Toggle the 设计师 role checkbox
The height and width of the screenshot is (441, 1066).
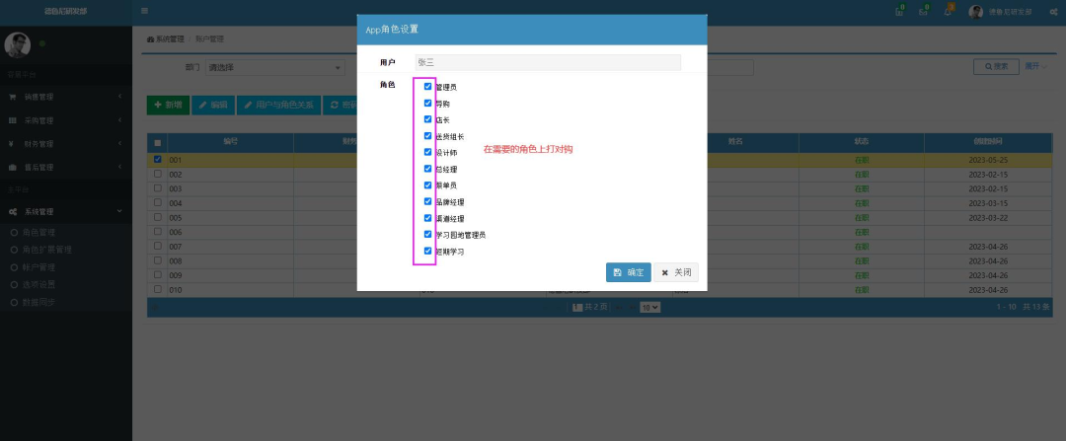pyautogui.click(x=427, y=153)
